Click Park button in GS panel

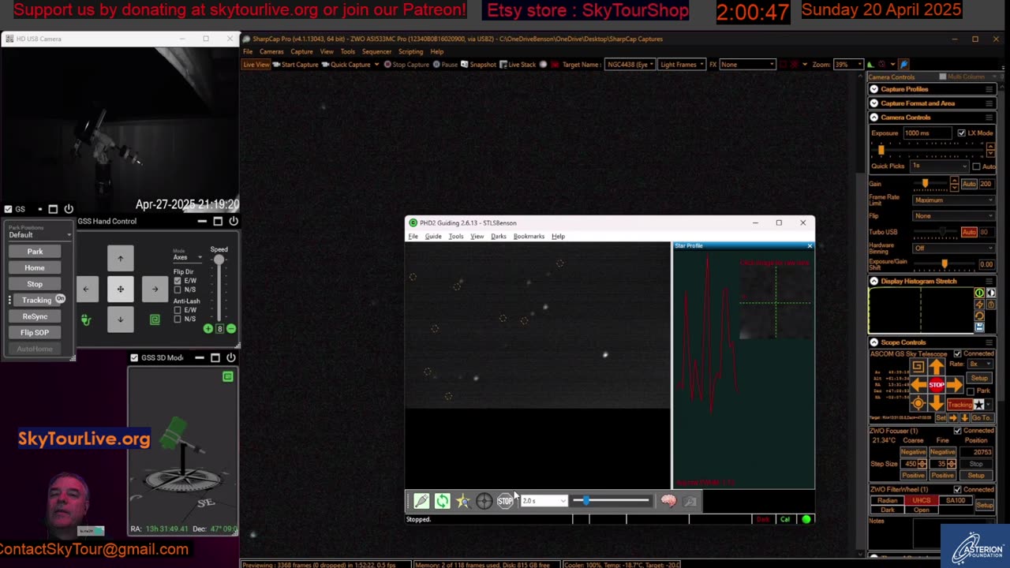tap(35, 252)
